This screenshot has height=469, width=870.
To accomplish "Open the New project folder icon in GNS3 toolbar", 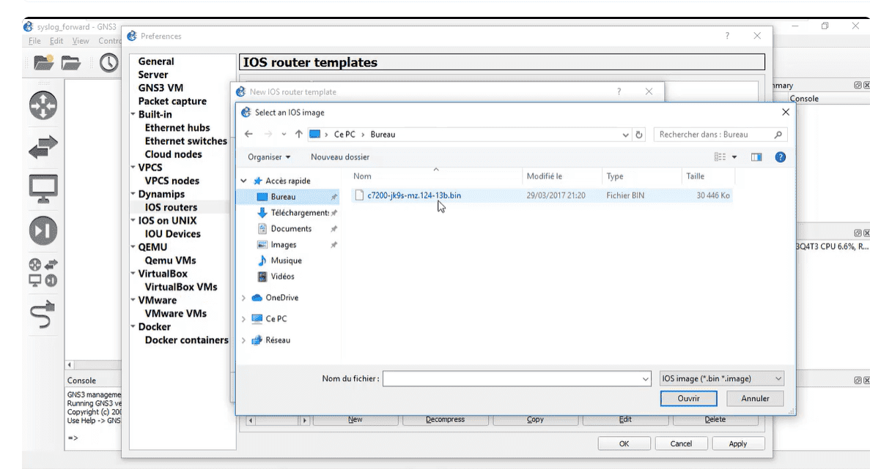I will pyautogui.click(x=43, y=63).
